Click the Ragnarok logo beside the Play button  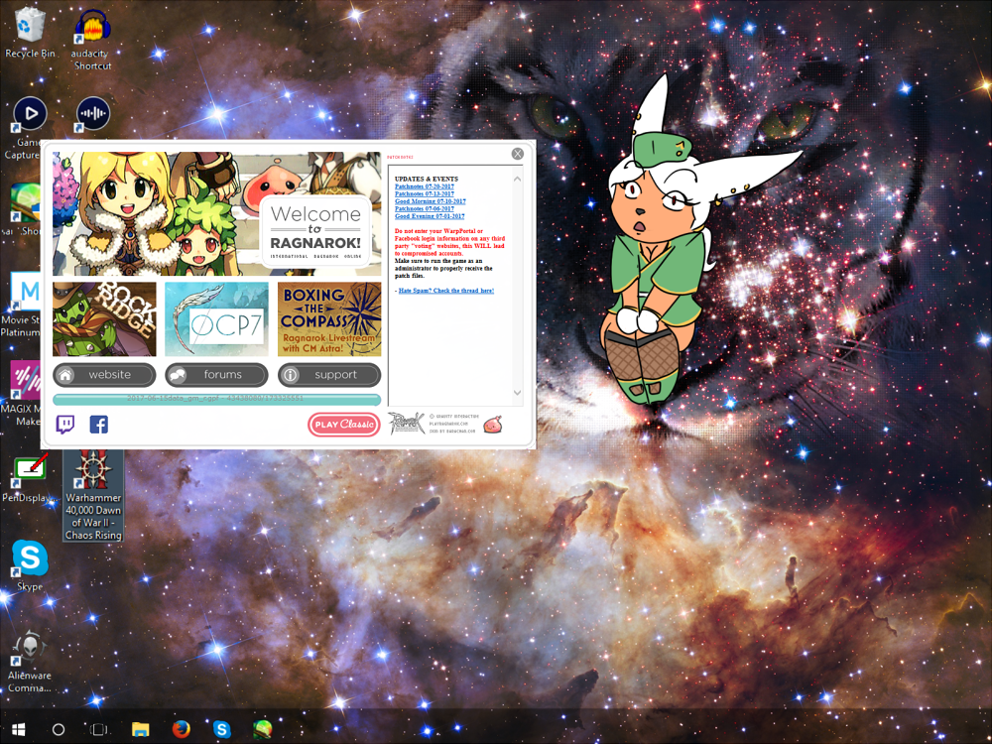(x=406, y=424)
